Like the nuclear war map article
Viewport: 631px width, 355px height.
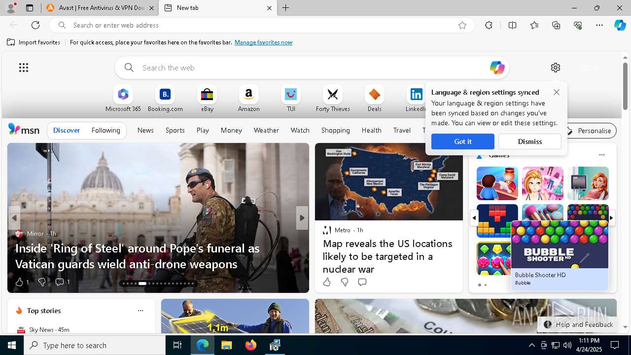point(327,282)
